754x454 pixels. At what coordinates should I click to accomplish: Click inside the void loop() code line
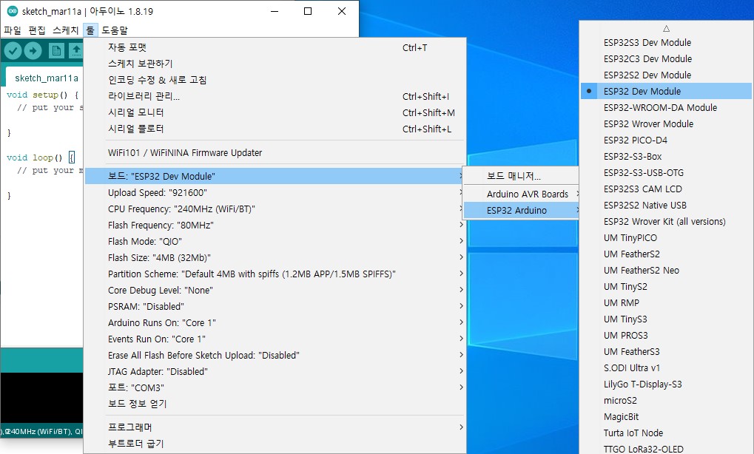[x=41, y=157]
